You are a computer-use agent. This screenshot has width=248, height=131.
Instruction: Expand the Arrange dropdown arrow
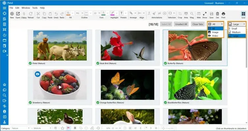[x=135, y=13]
